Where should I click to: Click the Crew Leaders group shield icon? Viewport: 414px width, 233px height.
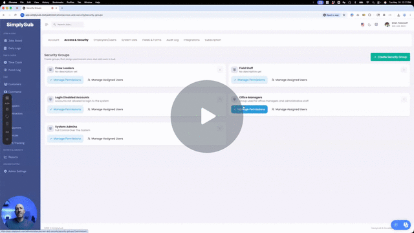(x=50, y=70)
